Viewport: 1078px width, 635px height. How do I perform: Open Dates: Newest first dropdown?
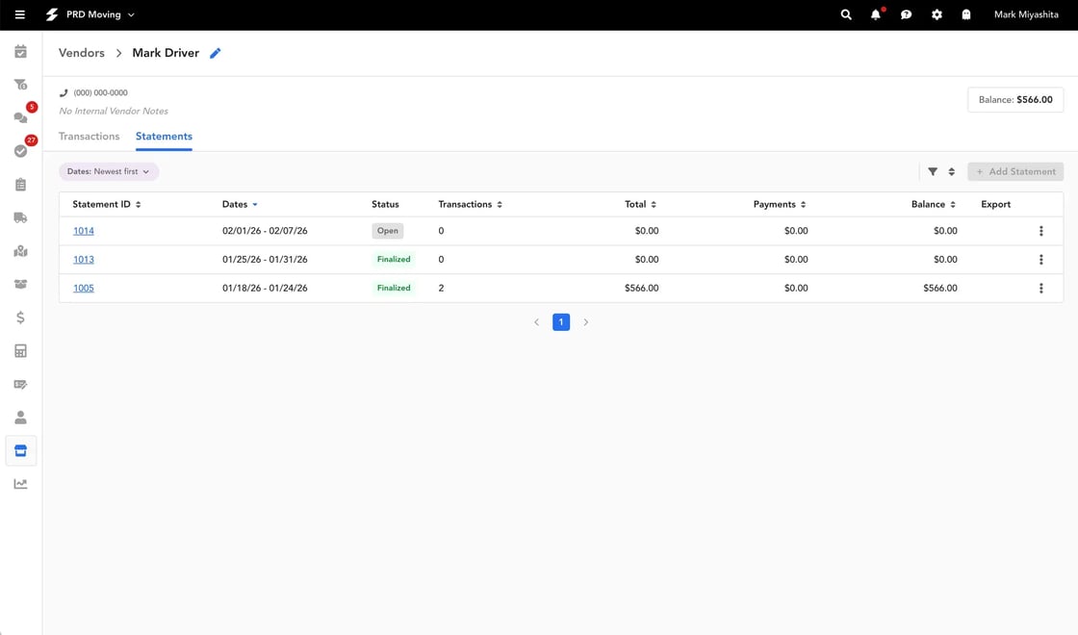click(x=109, y=172)
